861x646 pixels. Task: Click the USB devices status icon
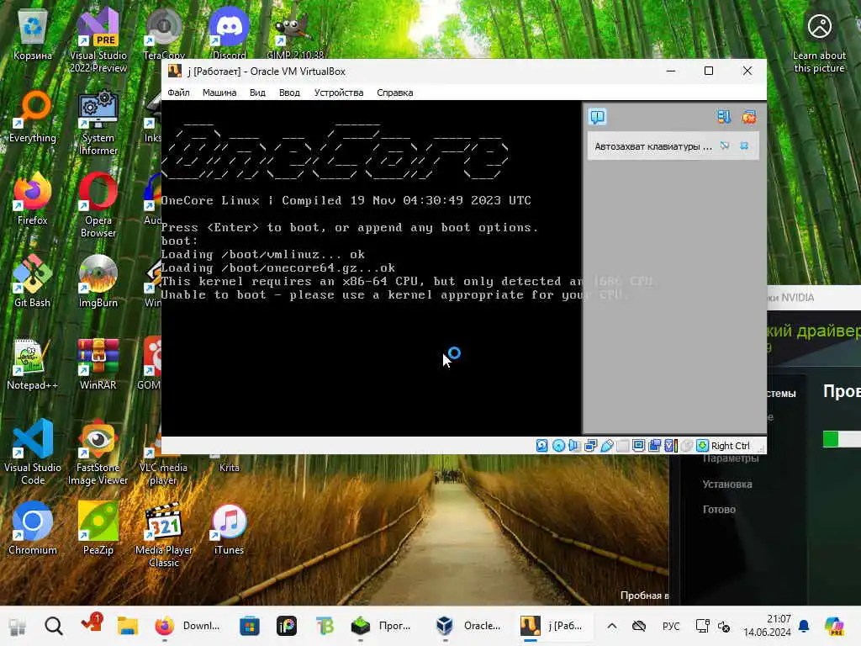click(606, 446)
